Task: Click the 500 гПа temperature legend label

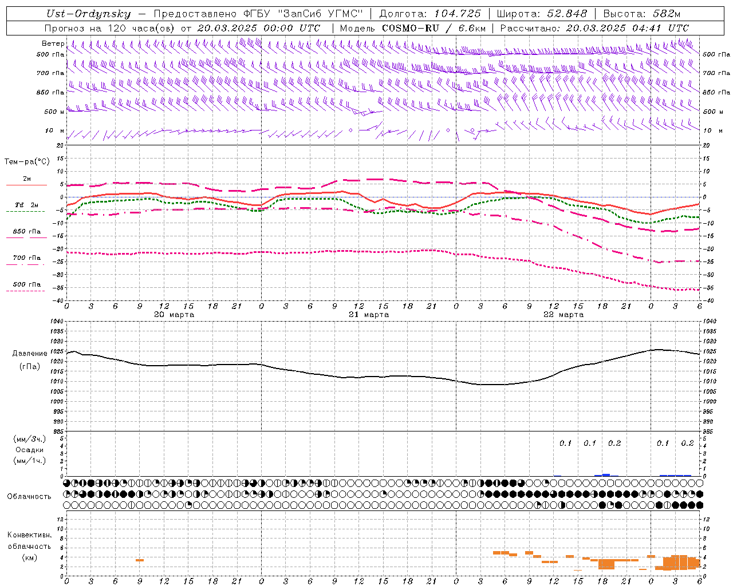Action: coord(27,284)
